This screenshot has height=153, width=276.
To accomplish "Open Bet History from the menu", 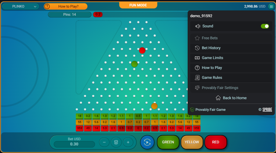I will tap(231, 48).
